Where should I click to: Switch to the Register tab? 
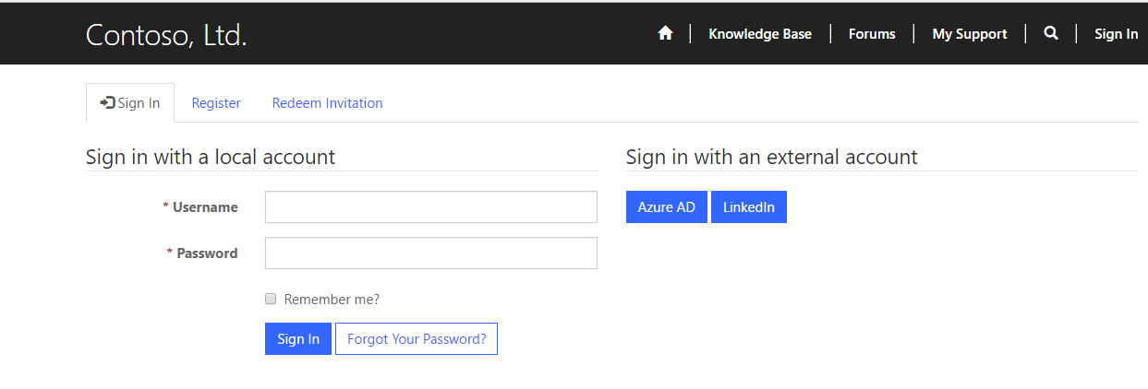click(216, 103)
